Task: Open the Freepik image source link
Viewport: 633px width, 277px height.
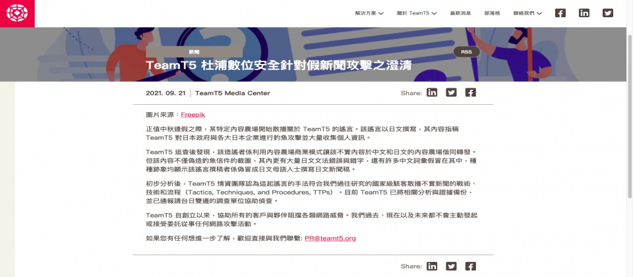Action: point(193,115)
